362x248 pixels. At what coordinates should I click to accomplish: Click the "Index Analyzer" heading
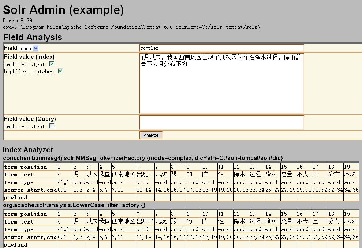coord(28,150)
